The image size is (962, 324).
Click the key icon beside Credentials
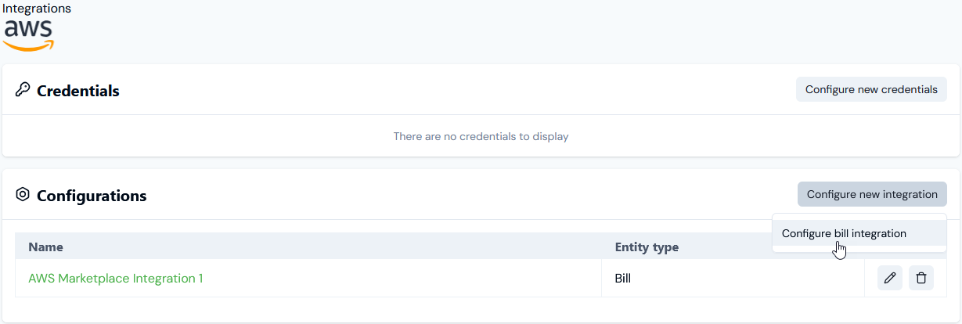22,90
